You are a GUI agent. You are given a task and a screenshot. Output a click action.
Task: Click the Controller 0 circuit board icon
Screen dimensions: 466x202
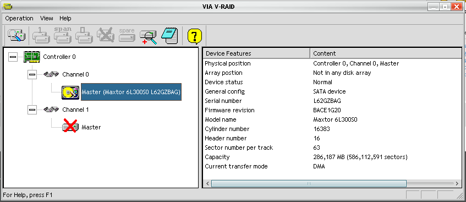32,57
